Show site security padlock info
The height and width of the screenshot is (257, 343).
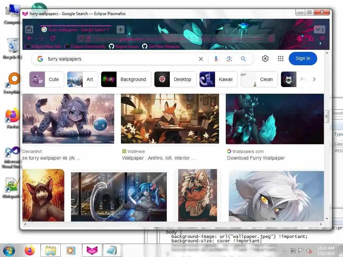point(88,39)
